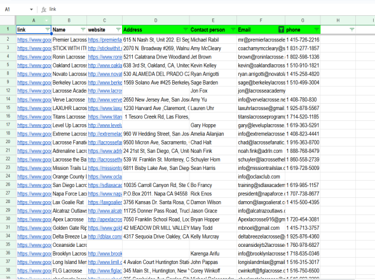Open filter icon in website header
The image size is (375, 280).
pyautogui.click(x=118, y=30)
